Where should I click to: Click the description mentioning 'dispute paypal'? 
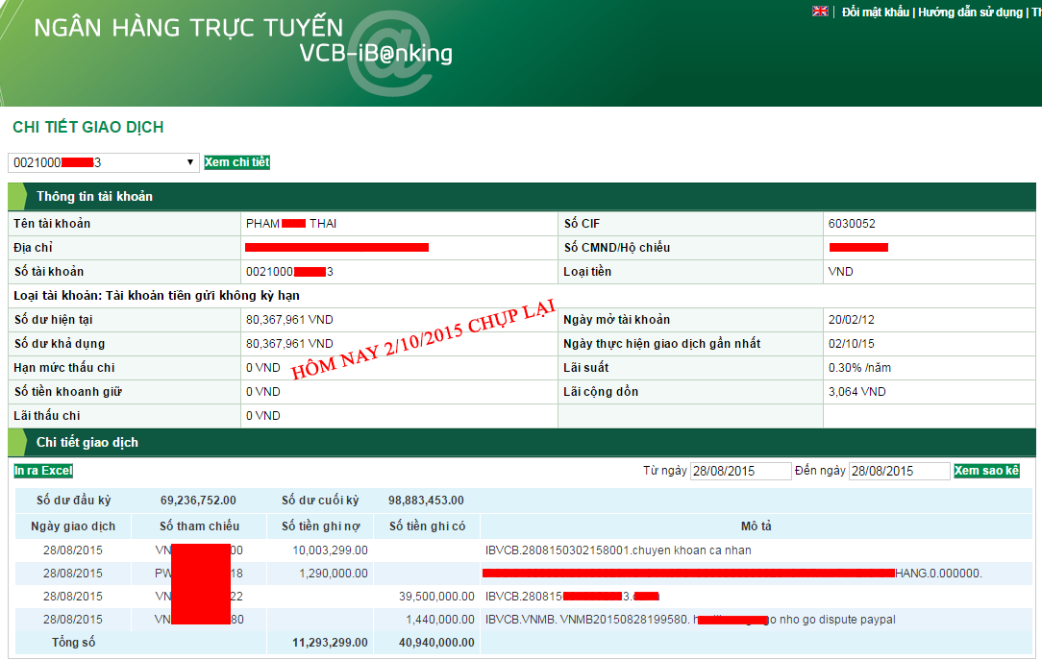690,620
